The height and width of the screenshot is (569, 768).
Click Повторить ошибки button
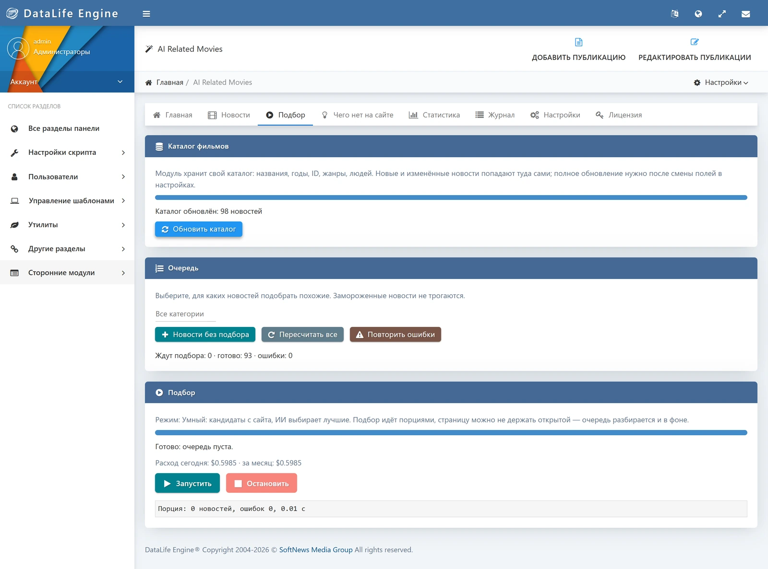click(x=396, y=335)
